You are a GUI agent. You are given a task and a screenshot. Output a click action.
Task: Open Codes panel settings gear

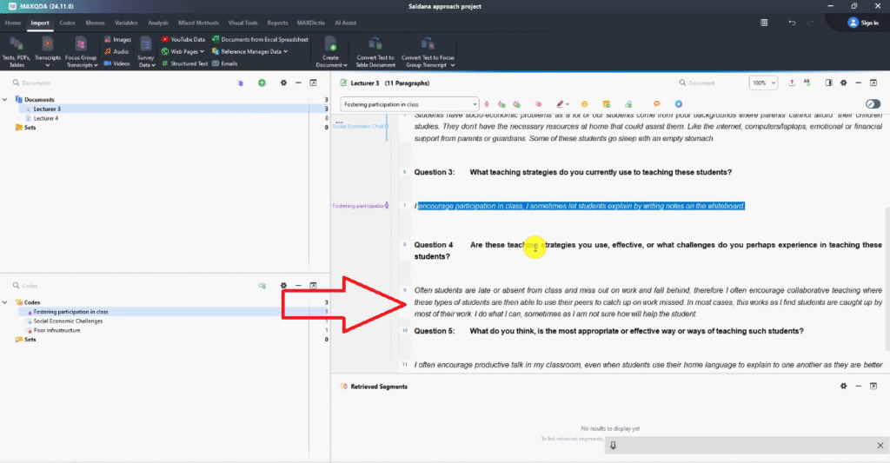(283, 285)
